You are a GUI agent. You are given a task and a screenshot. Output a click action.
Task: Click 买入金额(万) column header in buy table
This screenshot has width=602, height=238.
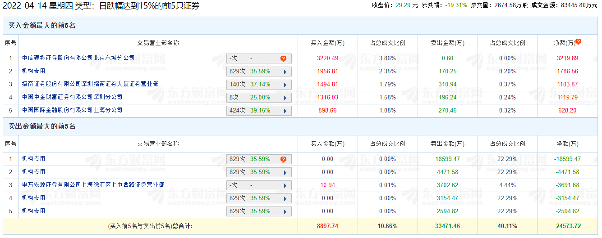tap(327, 43)
